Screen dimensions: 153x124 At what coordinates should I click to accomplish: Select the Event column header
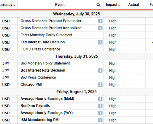click(x=60, y=5)
